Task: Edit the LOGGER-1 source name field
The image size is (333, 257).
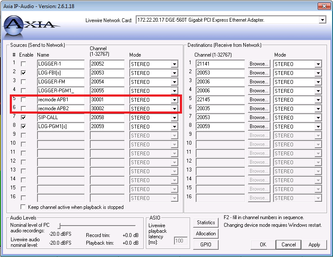Action: coord(61,64)
